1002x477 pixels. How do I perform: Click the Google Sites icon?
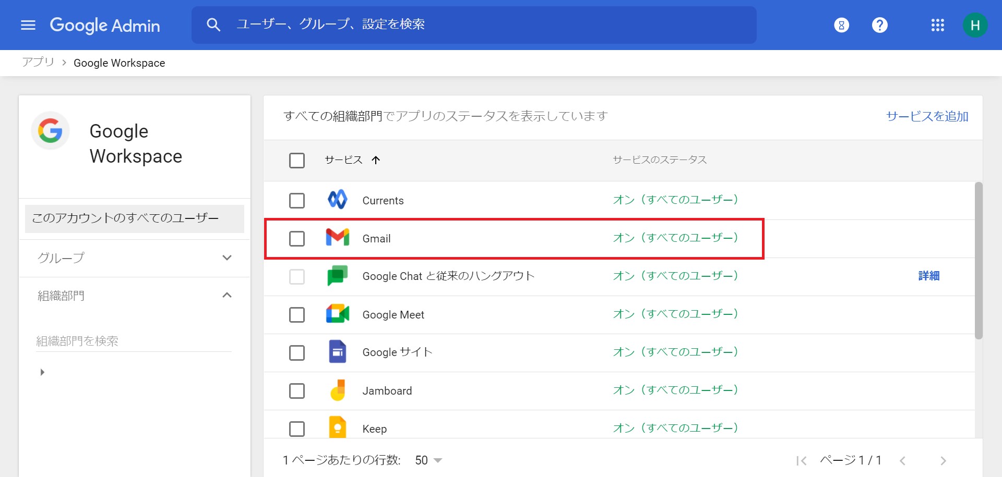[x=338, y=352]
